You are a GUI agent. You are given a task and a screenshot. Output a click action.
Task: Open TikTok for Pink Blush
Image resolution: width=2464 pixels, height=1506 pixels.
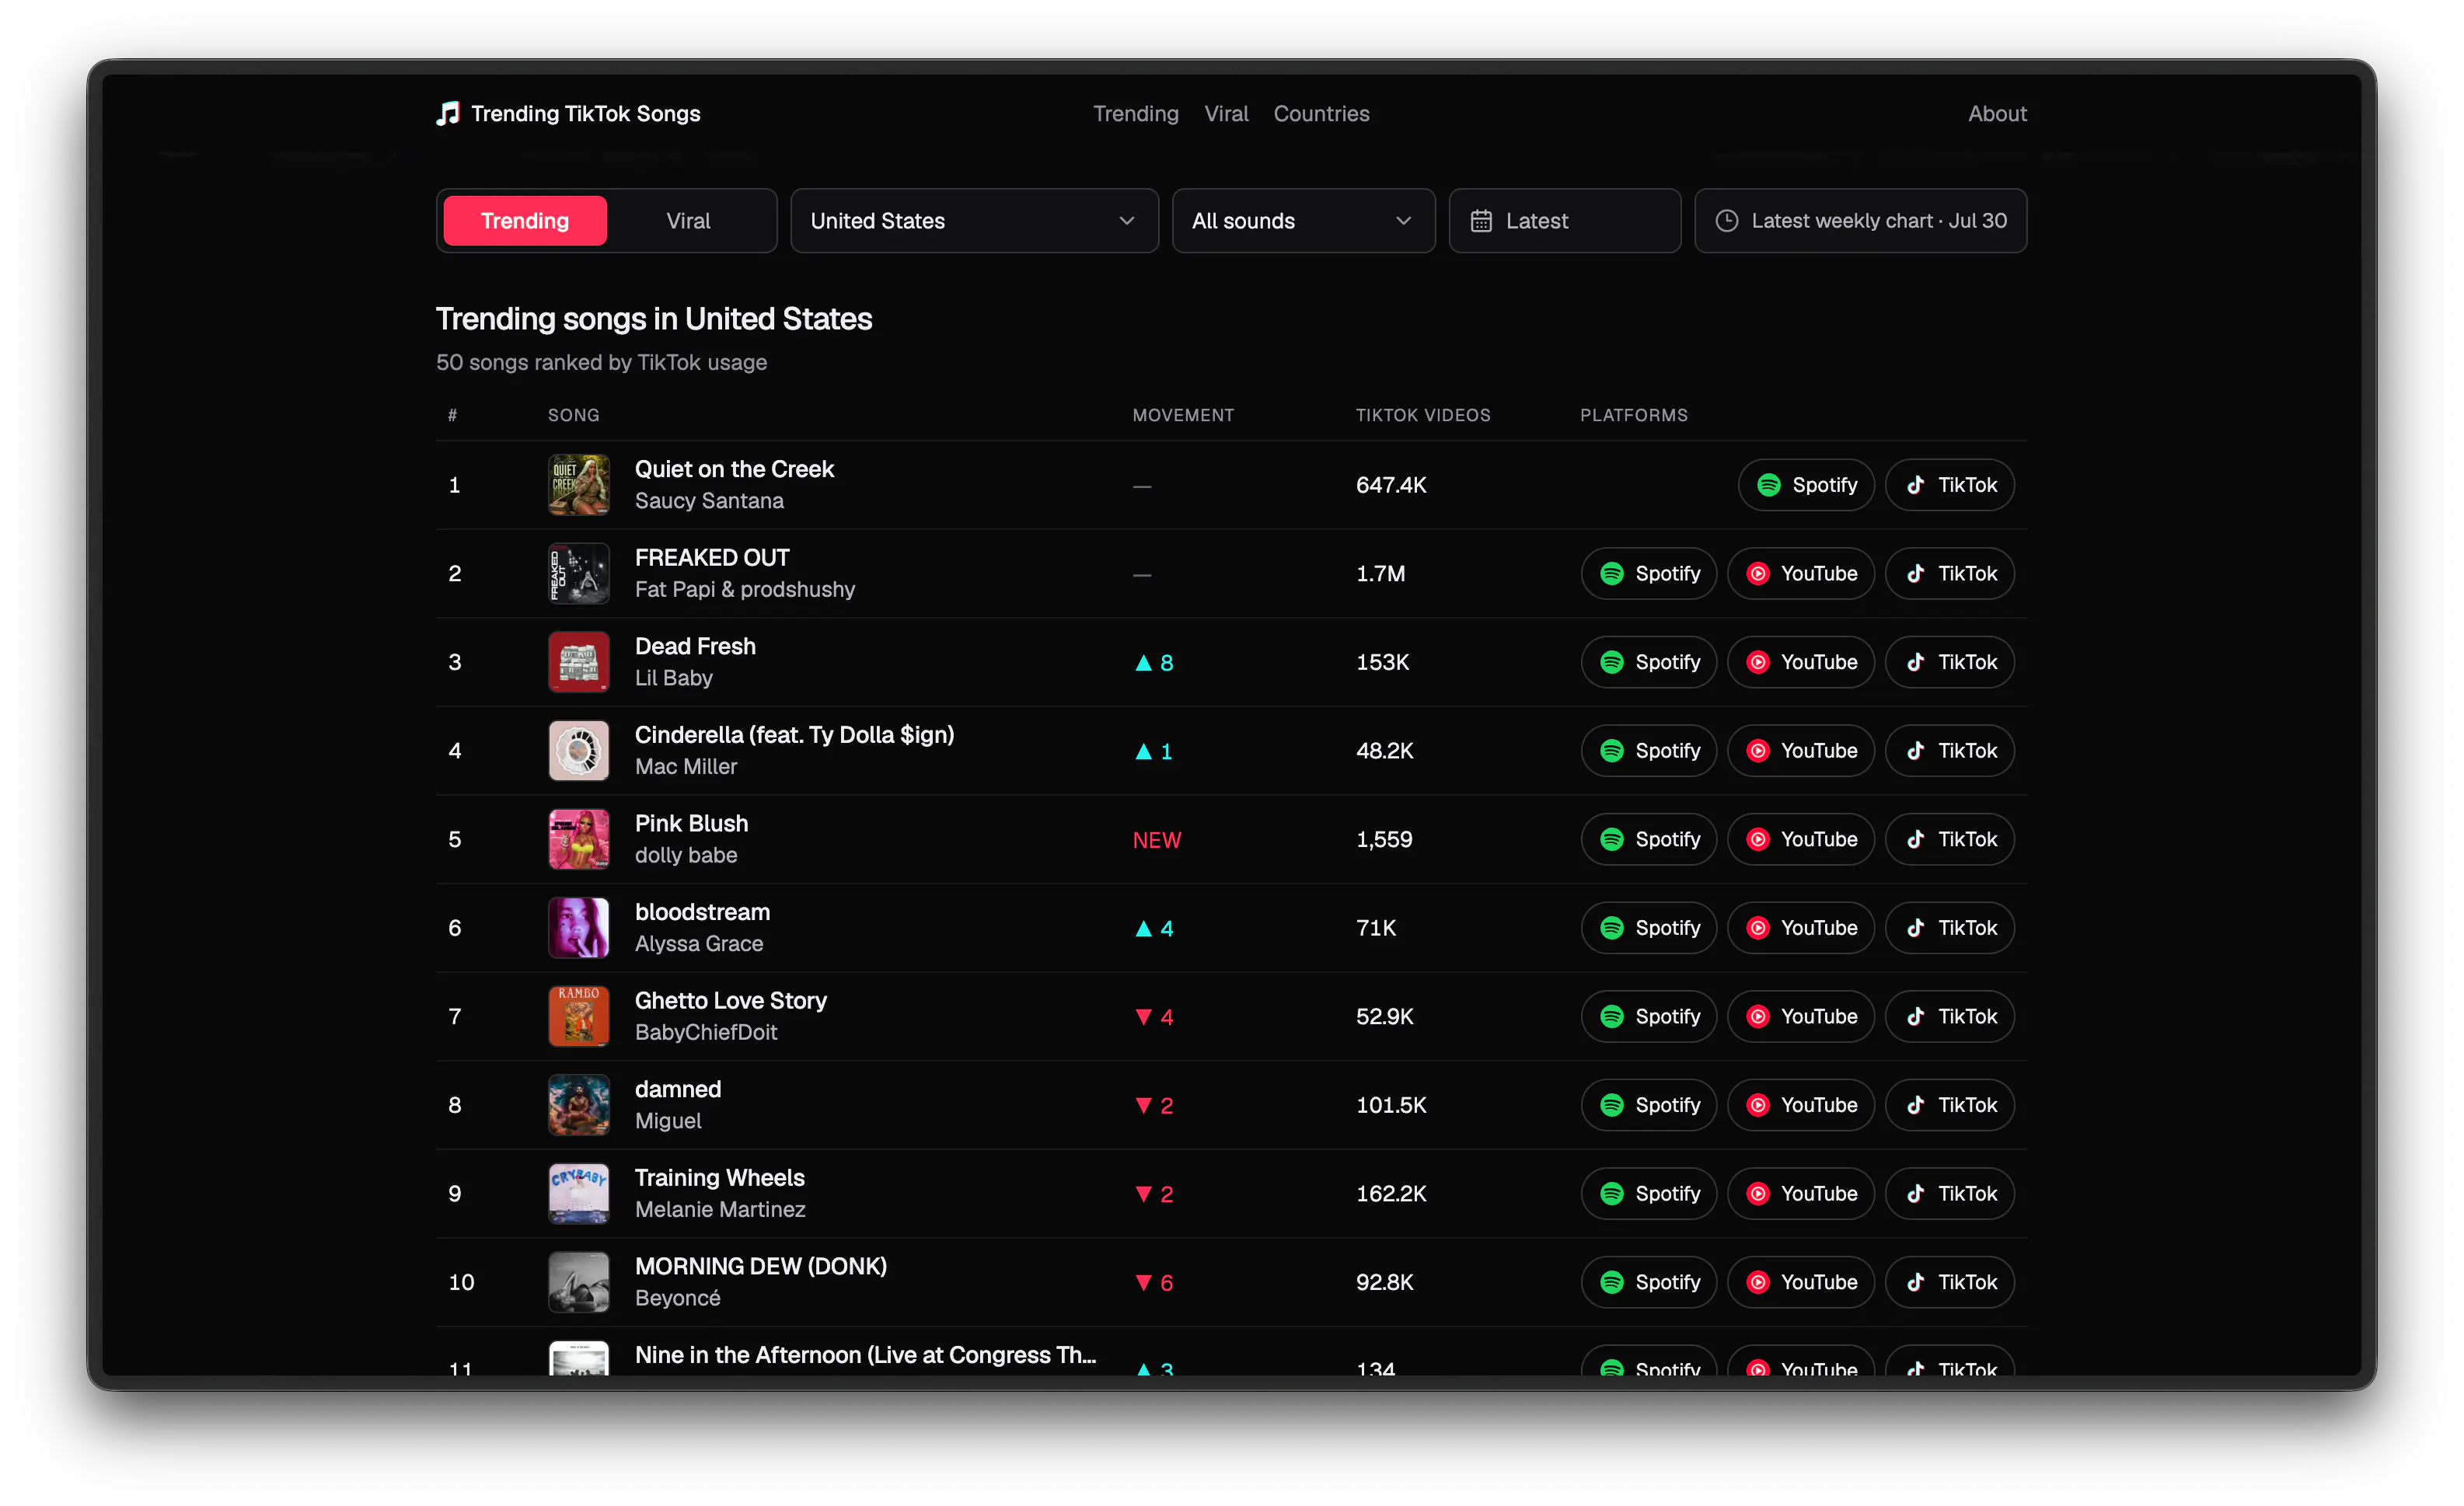[x=1949, y=839]
